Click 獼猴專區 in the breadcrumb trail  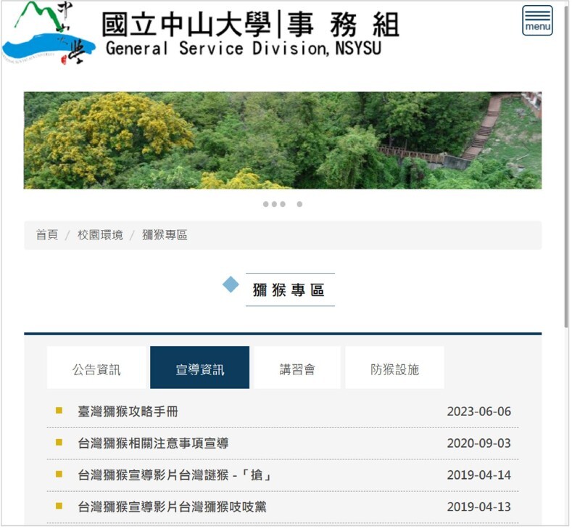pos(165,235)
